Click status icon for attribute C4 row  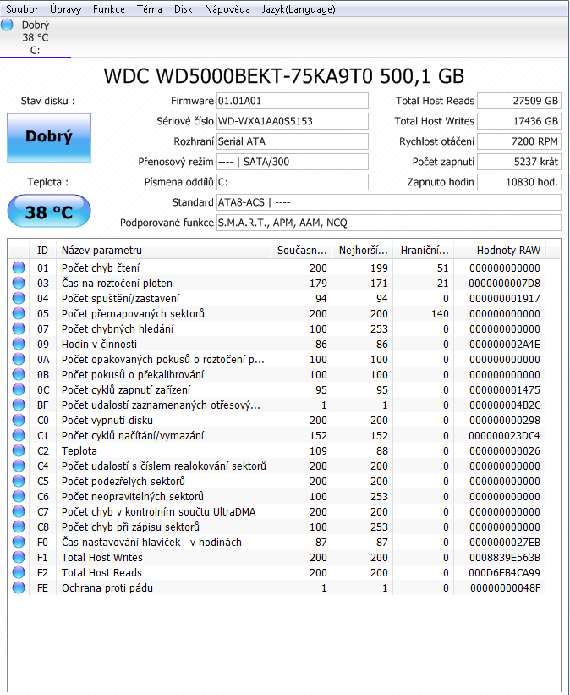pos(19,466)
